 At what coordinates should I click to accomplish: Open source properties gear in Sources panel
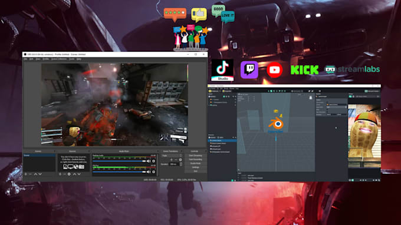(x=69, y=174)
